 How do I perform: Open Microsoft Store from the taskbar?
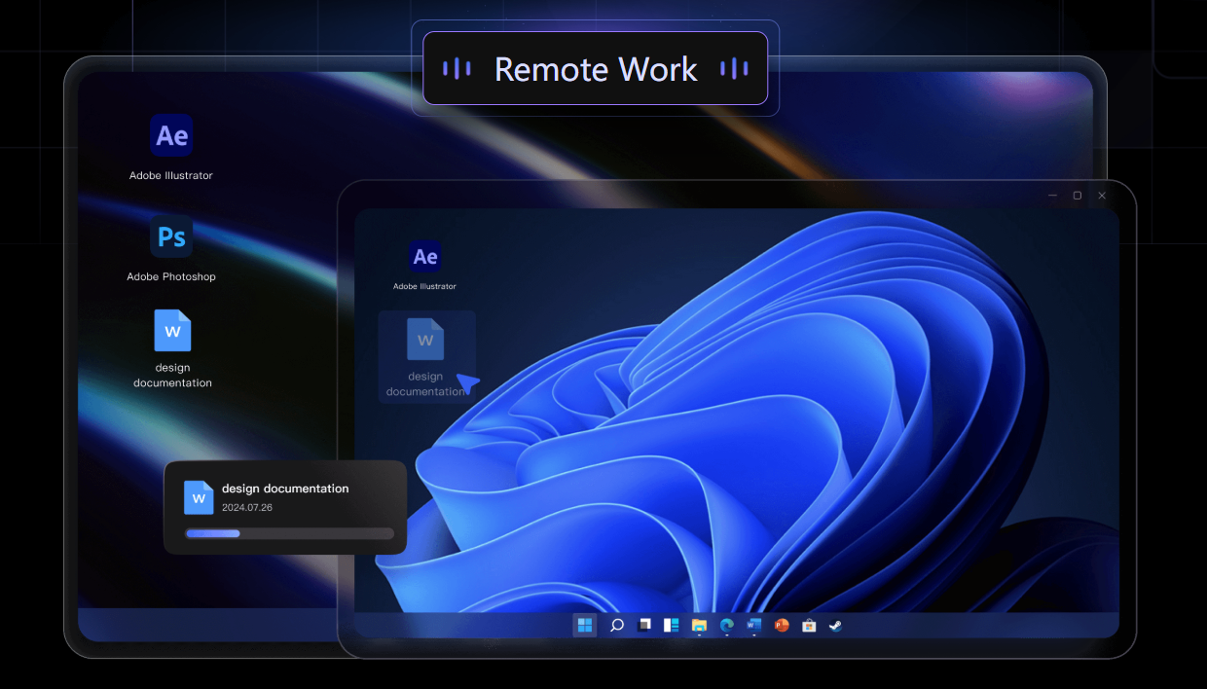(808, 625)
